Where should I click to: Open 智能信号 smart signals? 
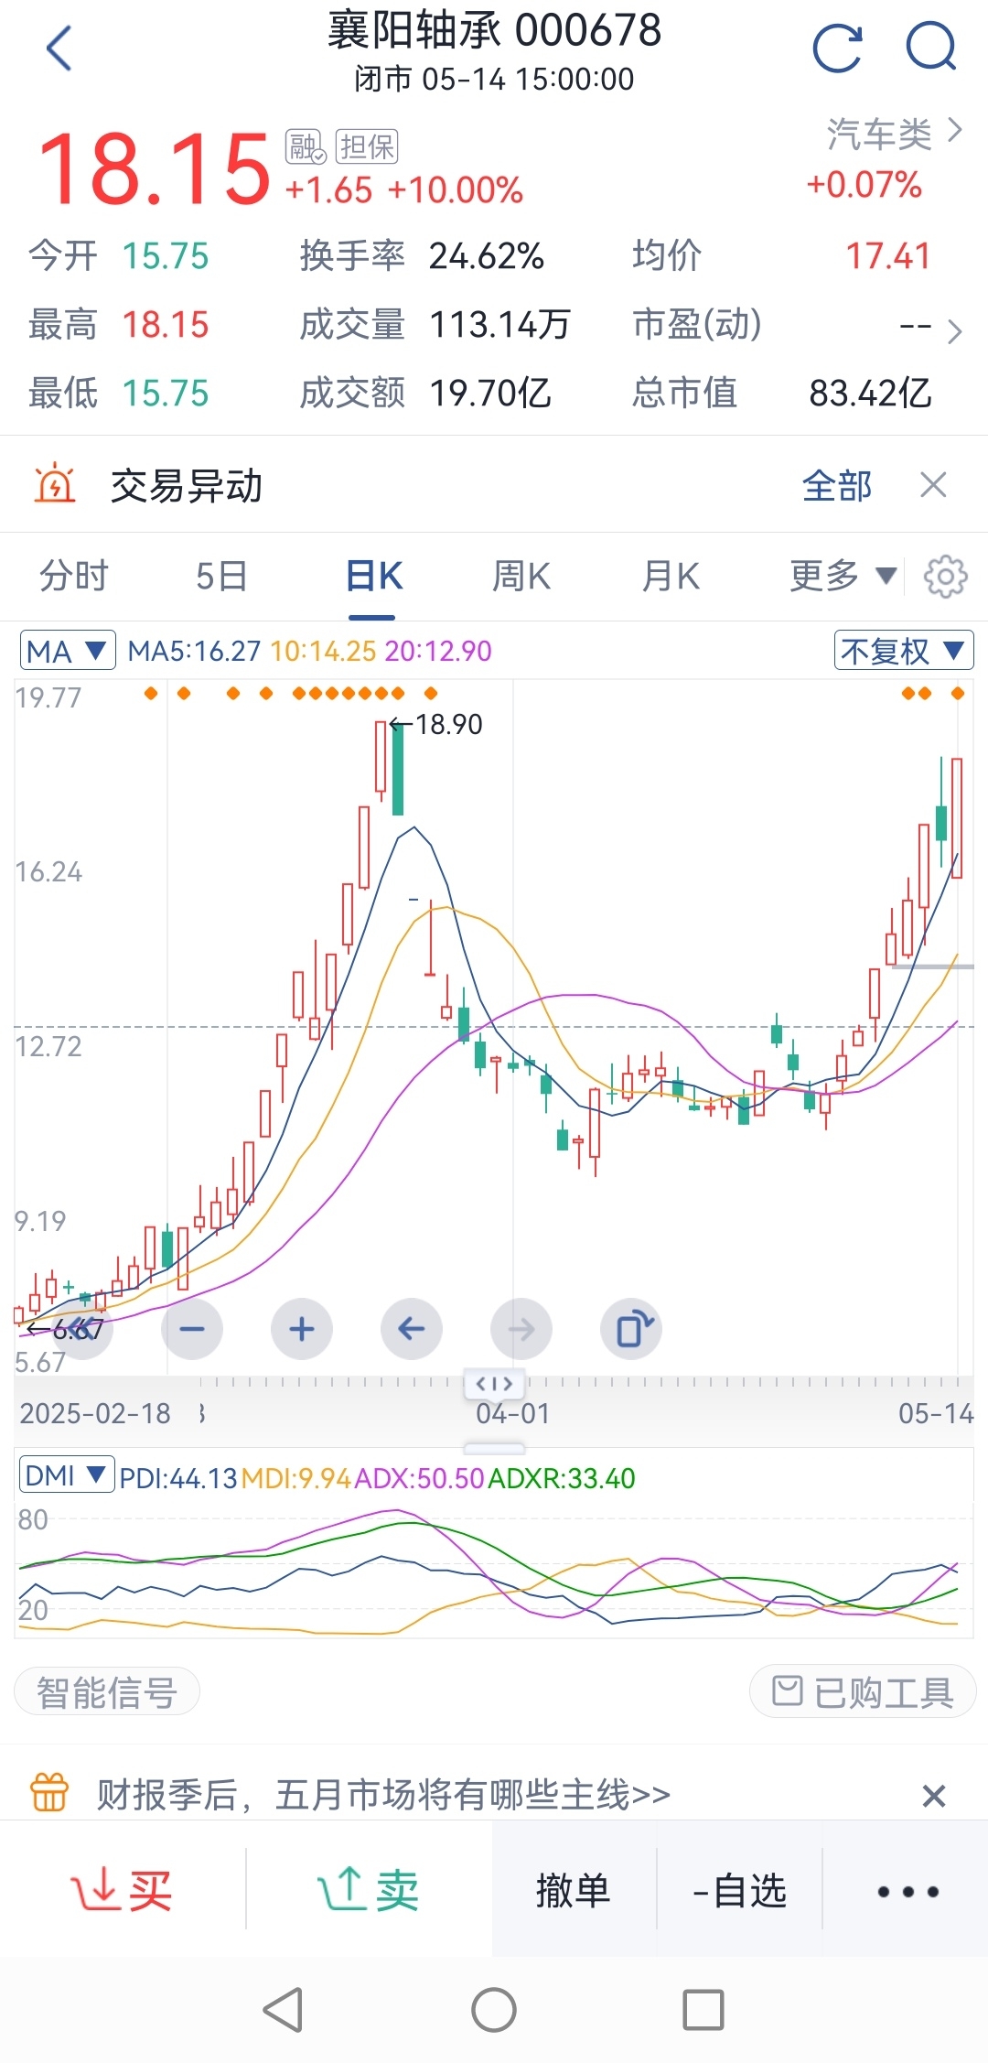click(107, 1692)
